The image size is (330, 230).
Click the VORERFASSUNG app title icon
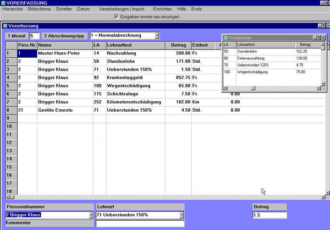[x=3, y=3]
